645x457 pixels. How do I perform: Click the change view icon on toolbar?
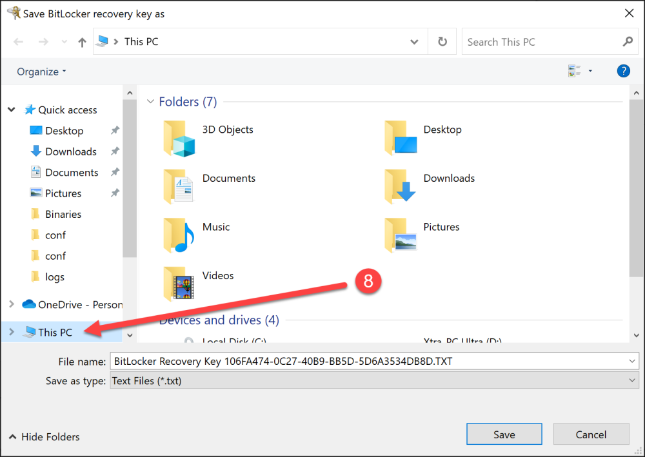[575, 71]
